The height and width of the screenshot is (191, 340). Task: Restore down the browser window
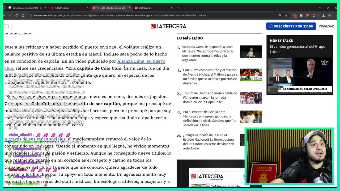point(328,8)
